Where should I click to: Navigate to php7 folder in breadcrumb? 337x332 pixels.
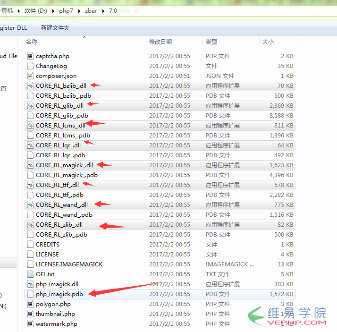66,11
